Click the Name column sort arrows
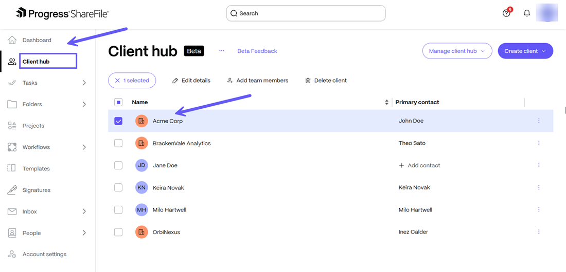Screen dimensions: 566x272 (x=386, y=103)
